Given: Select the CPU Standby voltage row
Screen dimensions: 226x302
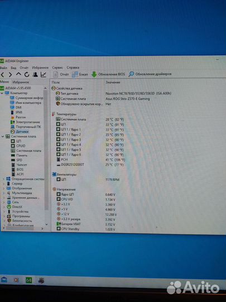Looking at the screenshot, I should point(86,229).
